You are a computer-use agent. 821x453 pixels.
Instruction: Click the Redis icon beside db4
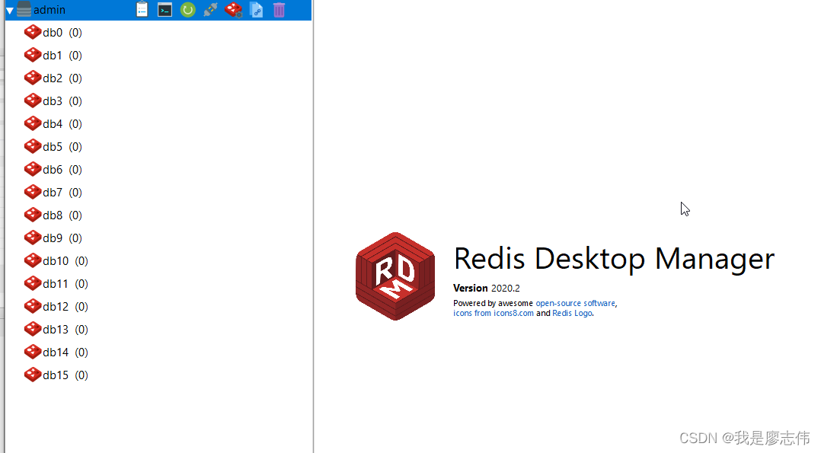[x=33, y=123]
